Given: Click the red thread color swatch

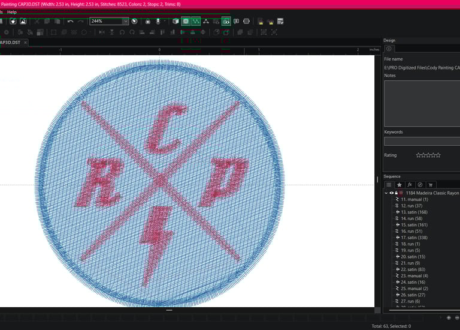Looking at the screenshot, I should (x=401, y=193).
